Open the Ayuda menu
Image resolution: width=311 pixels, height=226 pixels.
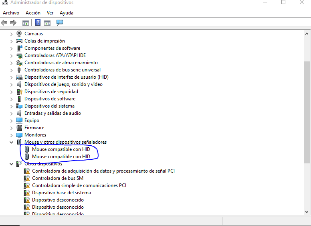[x=67, y=13]
